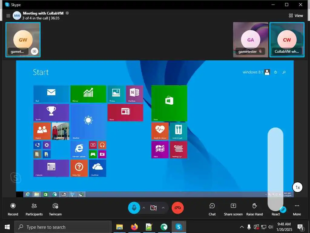The image size is (310, 233).
Task: Open the Games controller small tile
Action: (93, 154)
